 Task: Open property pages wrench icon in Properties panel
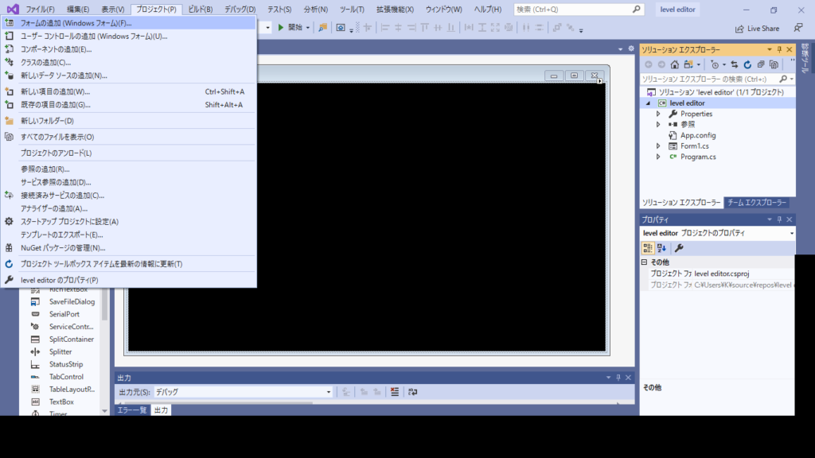click(679, 248)
